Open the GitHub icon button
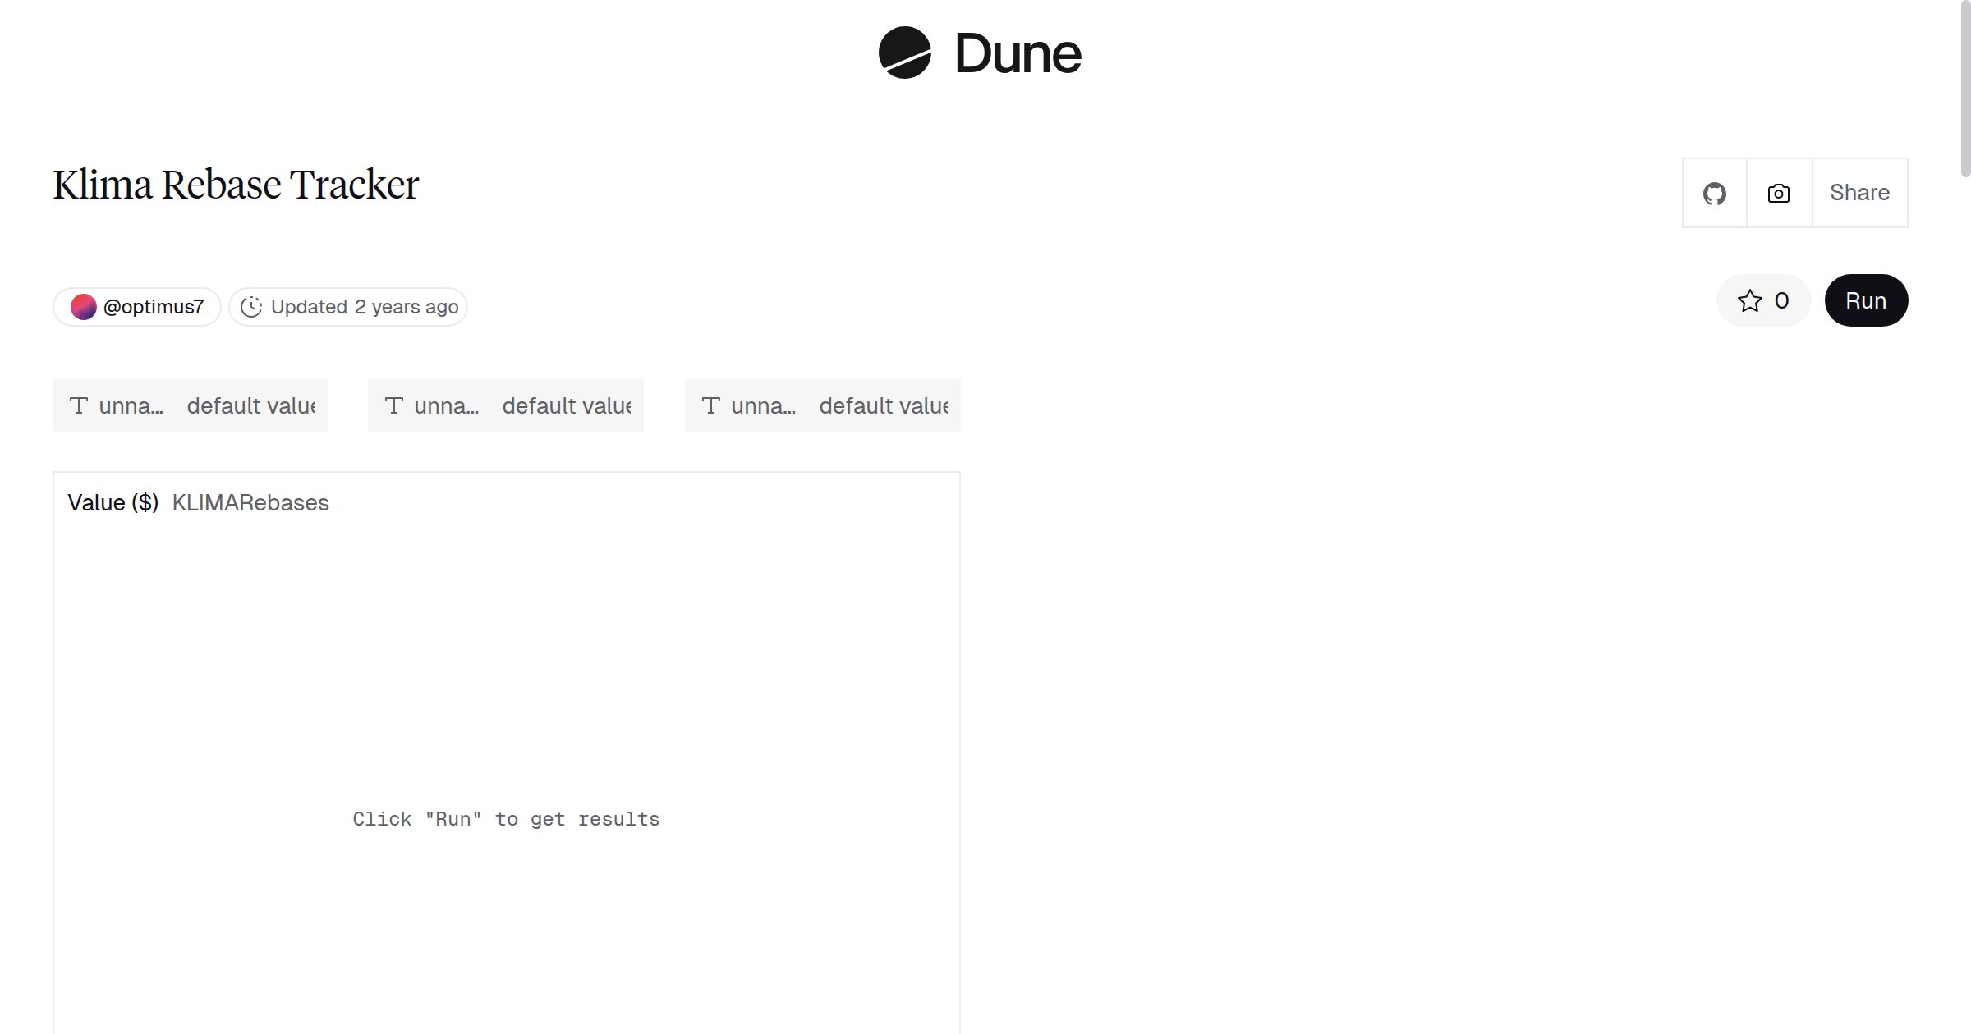 click(1714, 194)
